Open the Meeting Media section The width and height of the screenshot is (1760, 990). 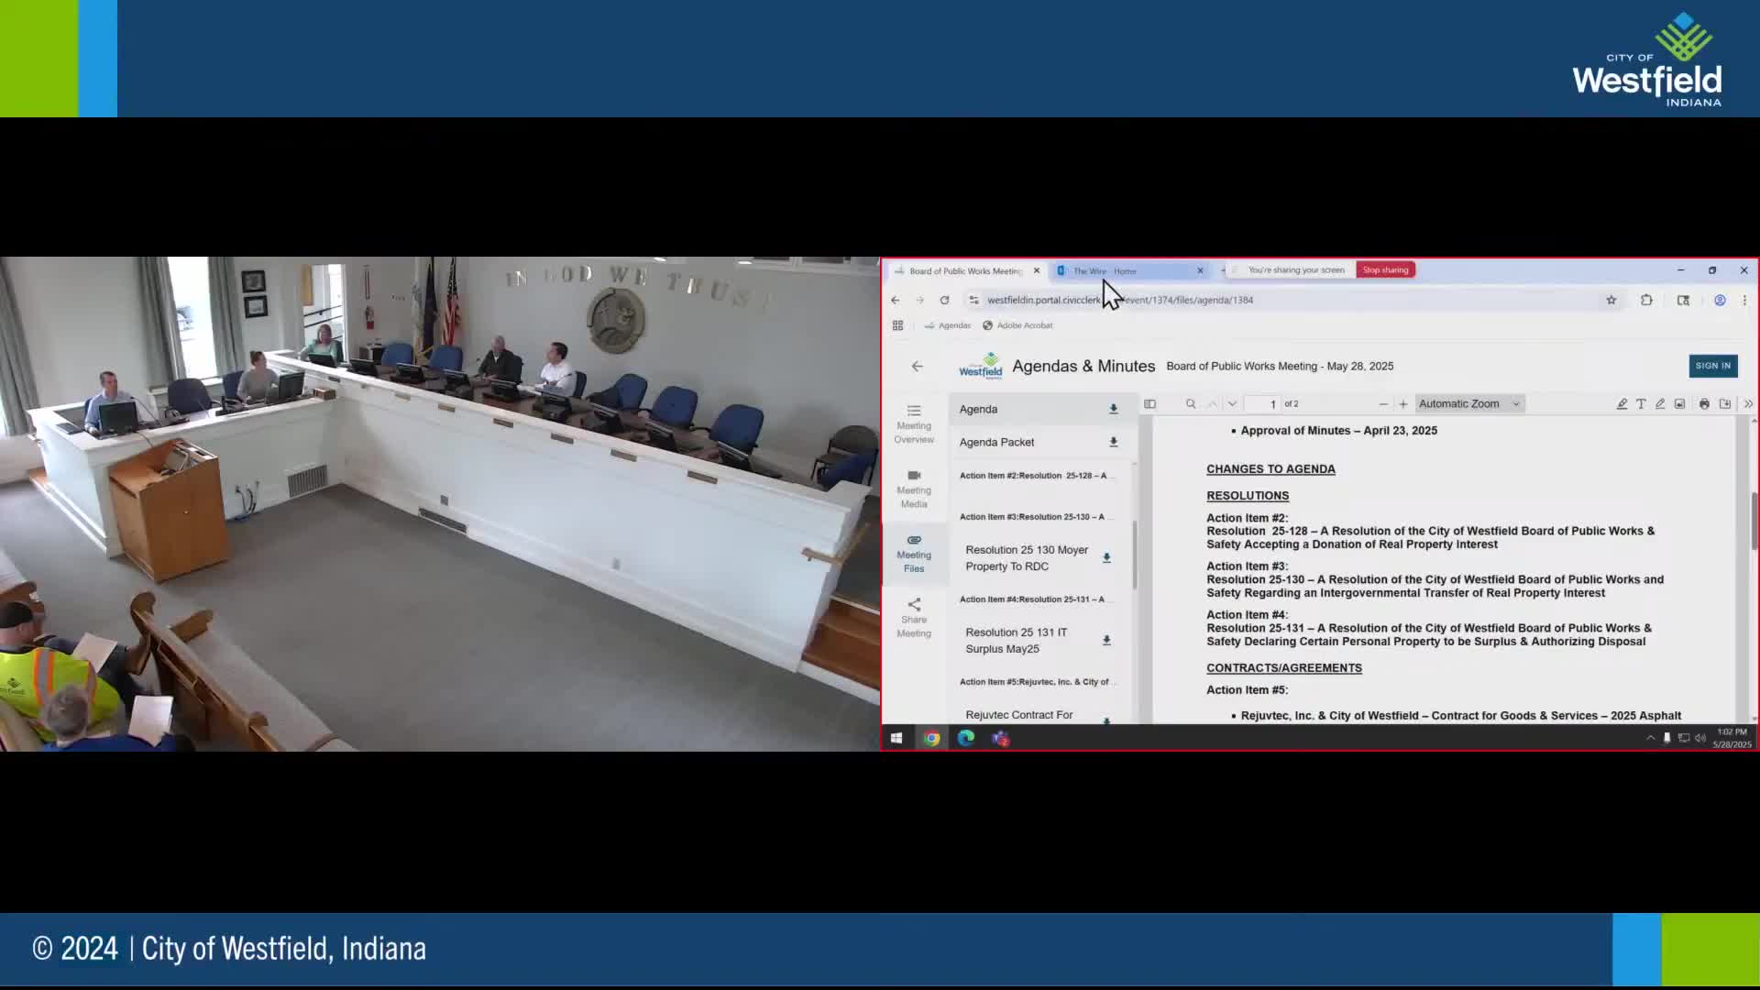click(913, 489)
